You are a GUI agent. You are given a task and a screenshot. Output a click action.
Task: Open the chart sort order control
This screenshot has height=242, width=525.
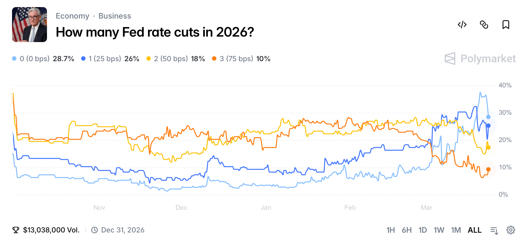click(494, 230)
